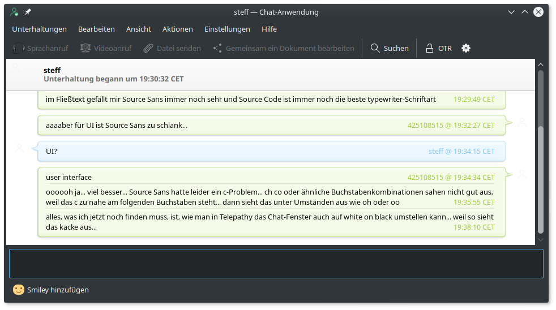The height and width of the screenshot is (310, 556).
Task: Open the Einstellungen menu
Action: pos(227,29)
